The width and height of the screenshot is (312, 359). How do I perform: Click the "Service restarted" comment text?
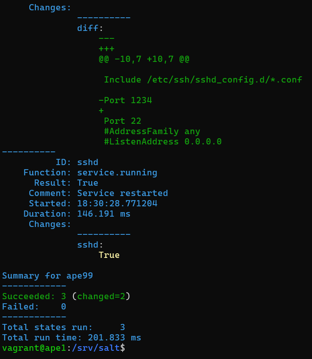(123, 193)
